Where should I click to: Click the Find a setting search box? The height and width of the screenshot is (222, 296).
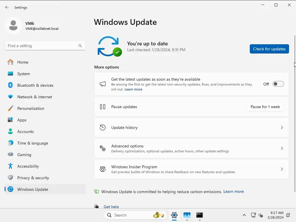(x=45, y=46)
